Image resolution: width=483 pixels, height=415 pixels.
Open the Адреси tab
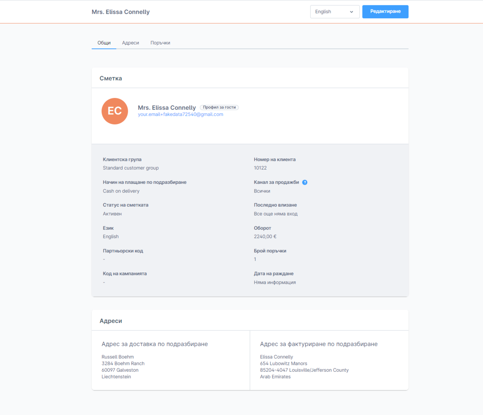pos(131,43)
